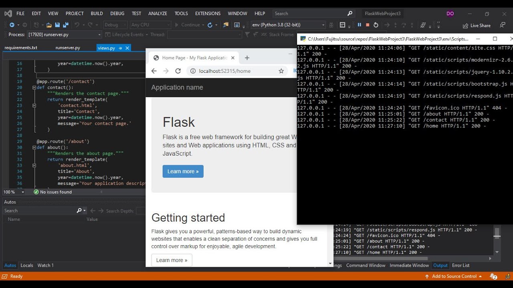
Task: Click the Live Share button
Action: click(x=477, y=25)
